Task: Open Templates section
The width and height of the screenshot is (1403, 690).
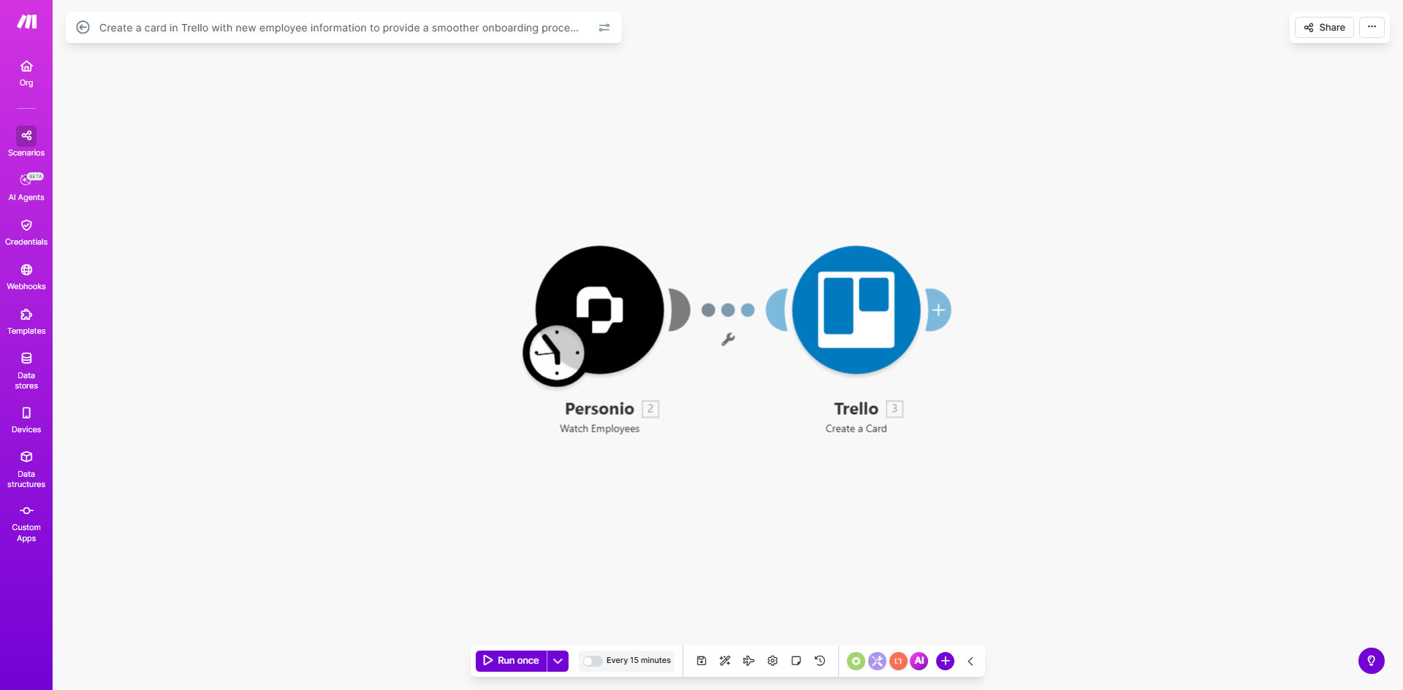Action: coord(26,321)
